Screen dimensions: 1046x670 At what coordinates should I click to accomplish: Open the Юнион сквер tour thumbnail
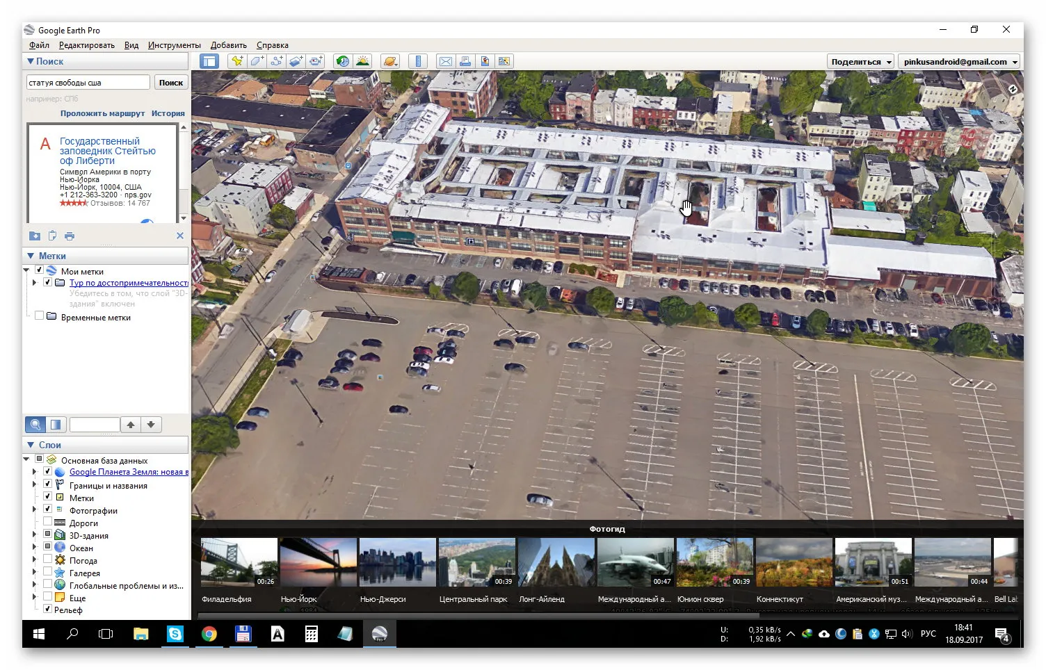point(715,562)
